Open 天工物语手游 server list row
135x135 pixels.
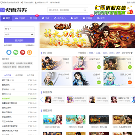[x=19, y=121]
